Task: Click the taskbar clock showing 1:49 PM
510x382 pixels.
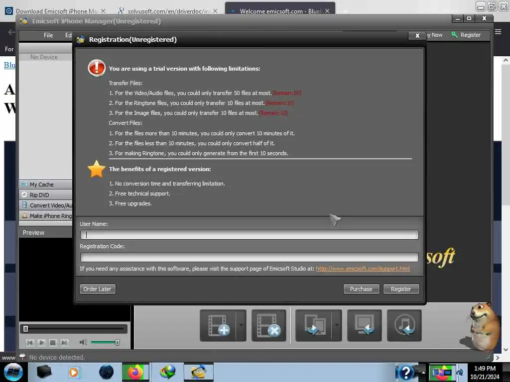Action: click(485, 369)
